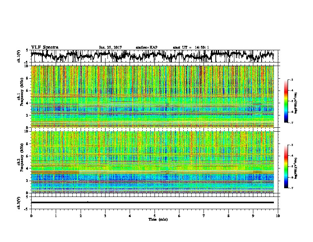Screen dimensions: 313x242
Task: Click the "1" tick on time axis
Action: [56, 216]
